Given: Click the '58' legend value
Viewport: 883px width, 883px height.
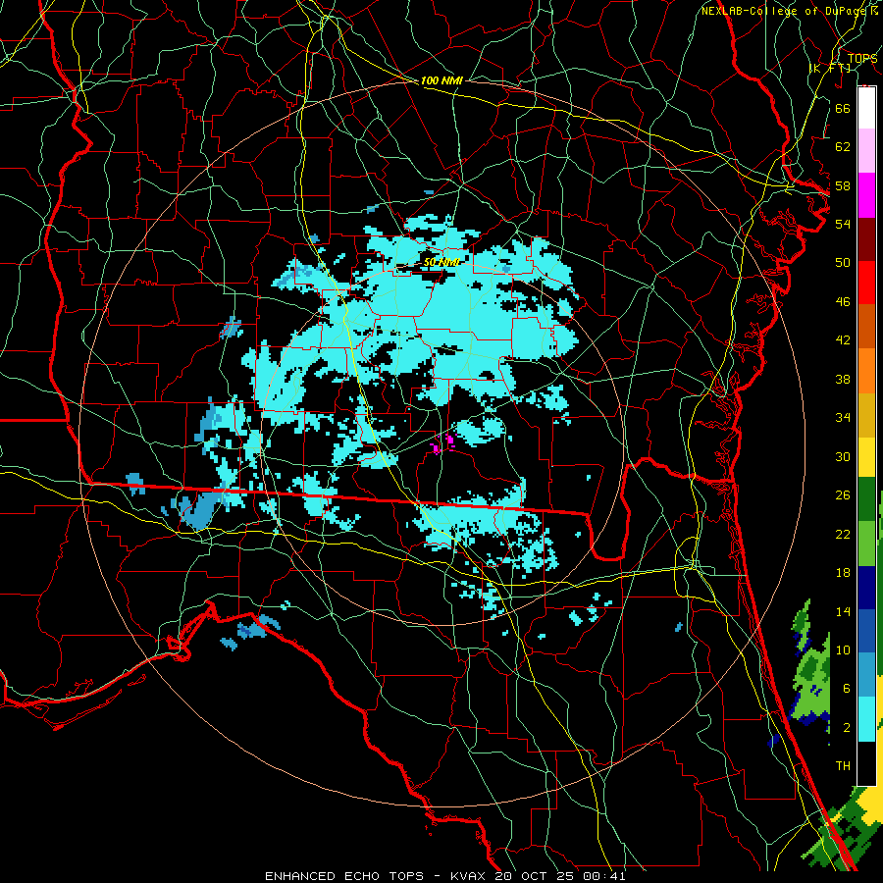Looking at the screenshot, I should pyautogui.click(x=843, y=185).
